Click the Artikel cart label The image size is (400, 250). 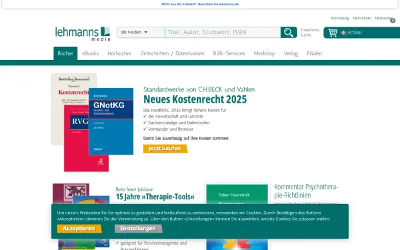coord(355,33)
